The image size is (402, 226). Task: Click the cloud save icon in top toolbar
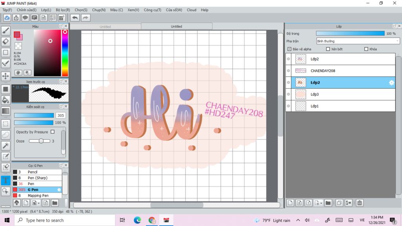pyautogui.click(x=7, y=18)
